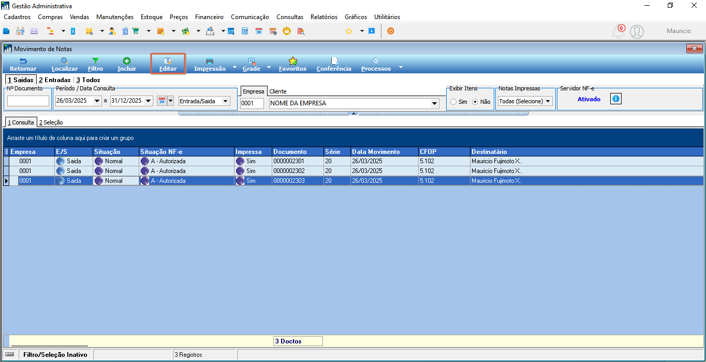Click the orange power icon in main toolbar
The height and width of the screenshot is (362, 706).
[390, 31]
